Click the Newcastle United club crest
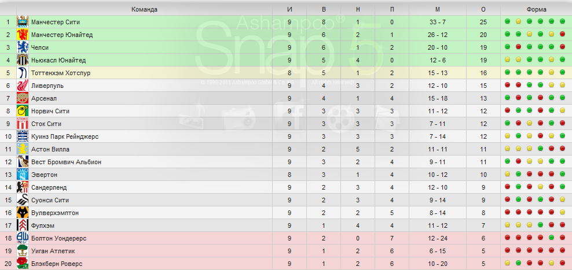 pos(23,60)
